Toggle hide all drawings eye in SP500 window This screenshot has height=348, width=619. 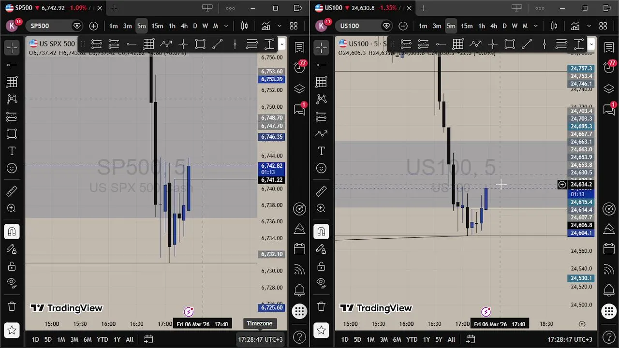[12, 283]
